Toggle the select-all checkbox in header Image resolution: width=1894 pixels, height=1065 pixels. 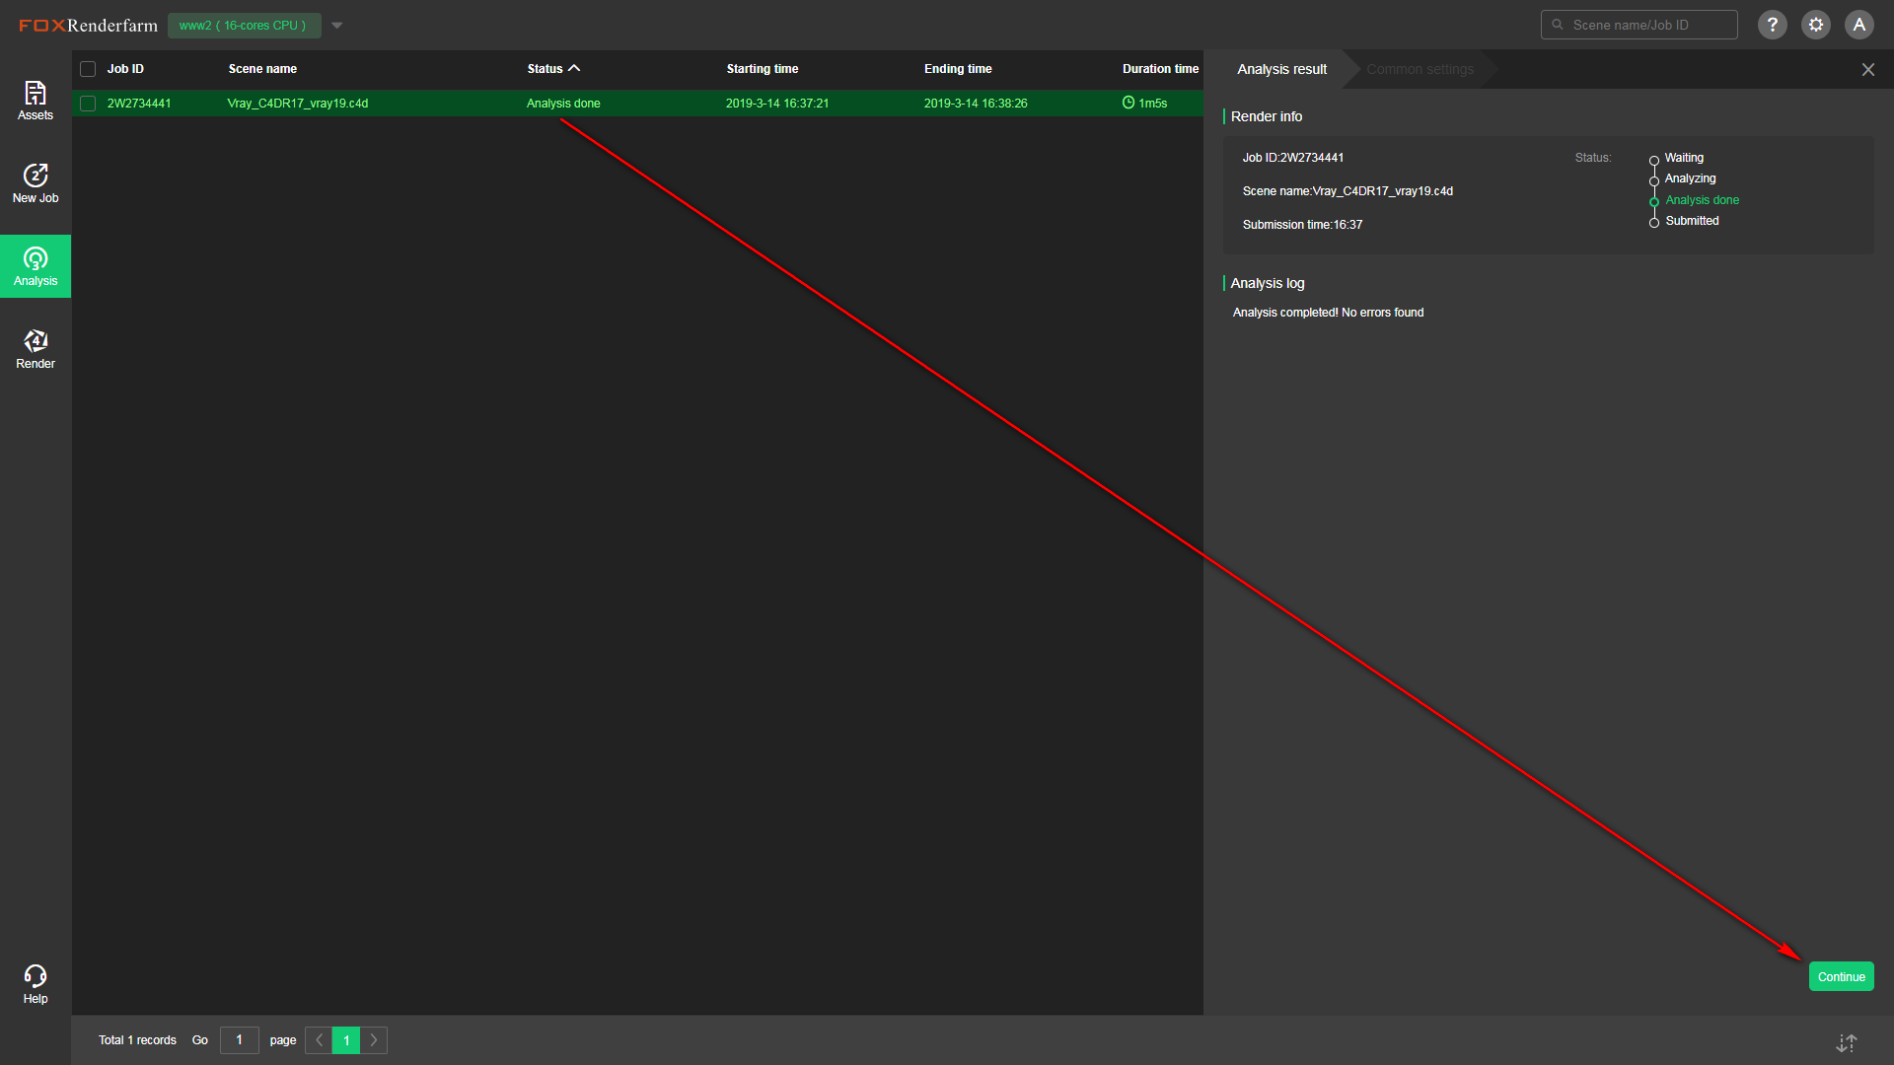pos(88,69)
